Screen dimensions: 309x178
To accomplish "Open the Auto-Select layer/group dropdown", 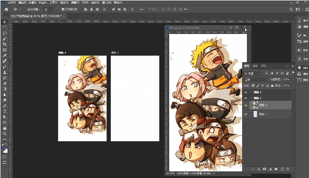I will 48,9.
